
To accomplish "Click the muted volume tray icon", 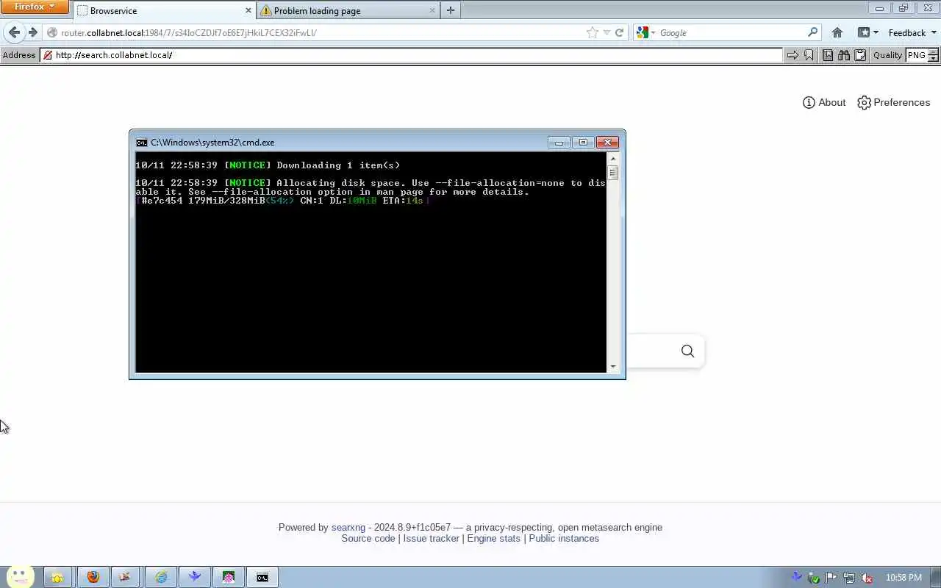I will (867, 578).
